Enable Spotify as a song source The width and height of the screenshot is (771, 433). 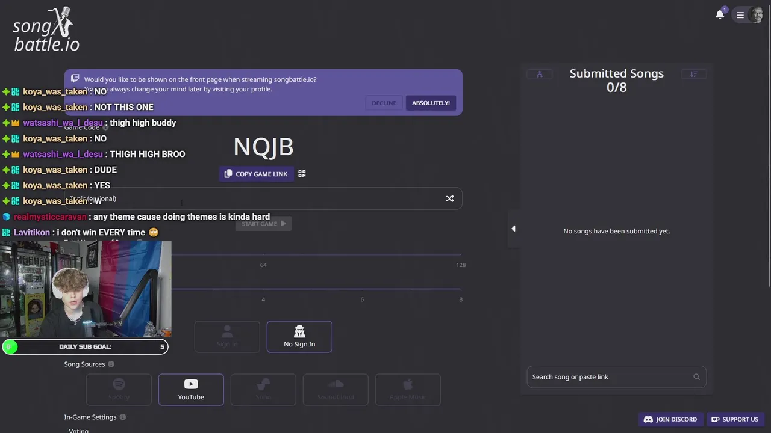119,390
